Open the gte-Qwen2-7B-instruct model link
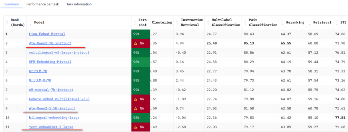Image resolution: width=348 pixels, height=132 pixels. pos(50,43)
